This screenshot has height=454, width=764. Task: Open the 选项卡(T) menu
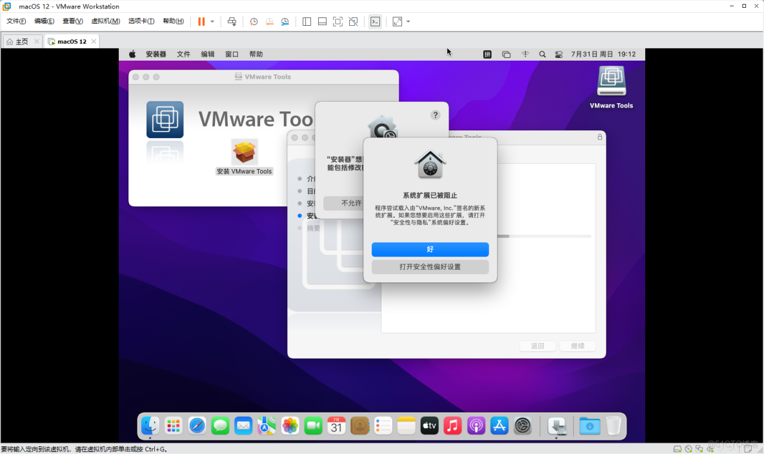click(141, 21)
